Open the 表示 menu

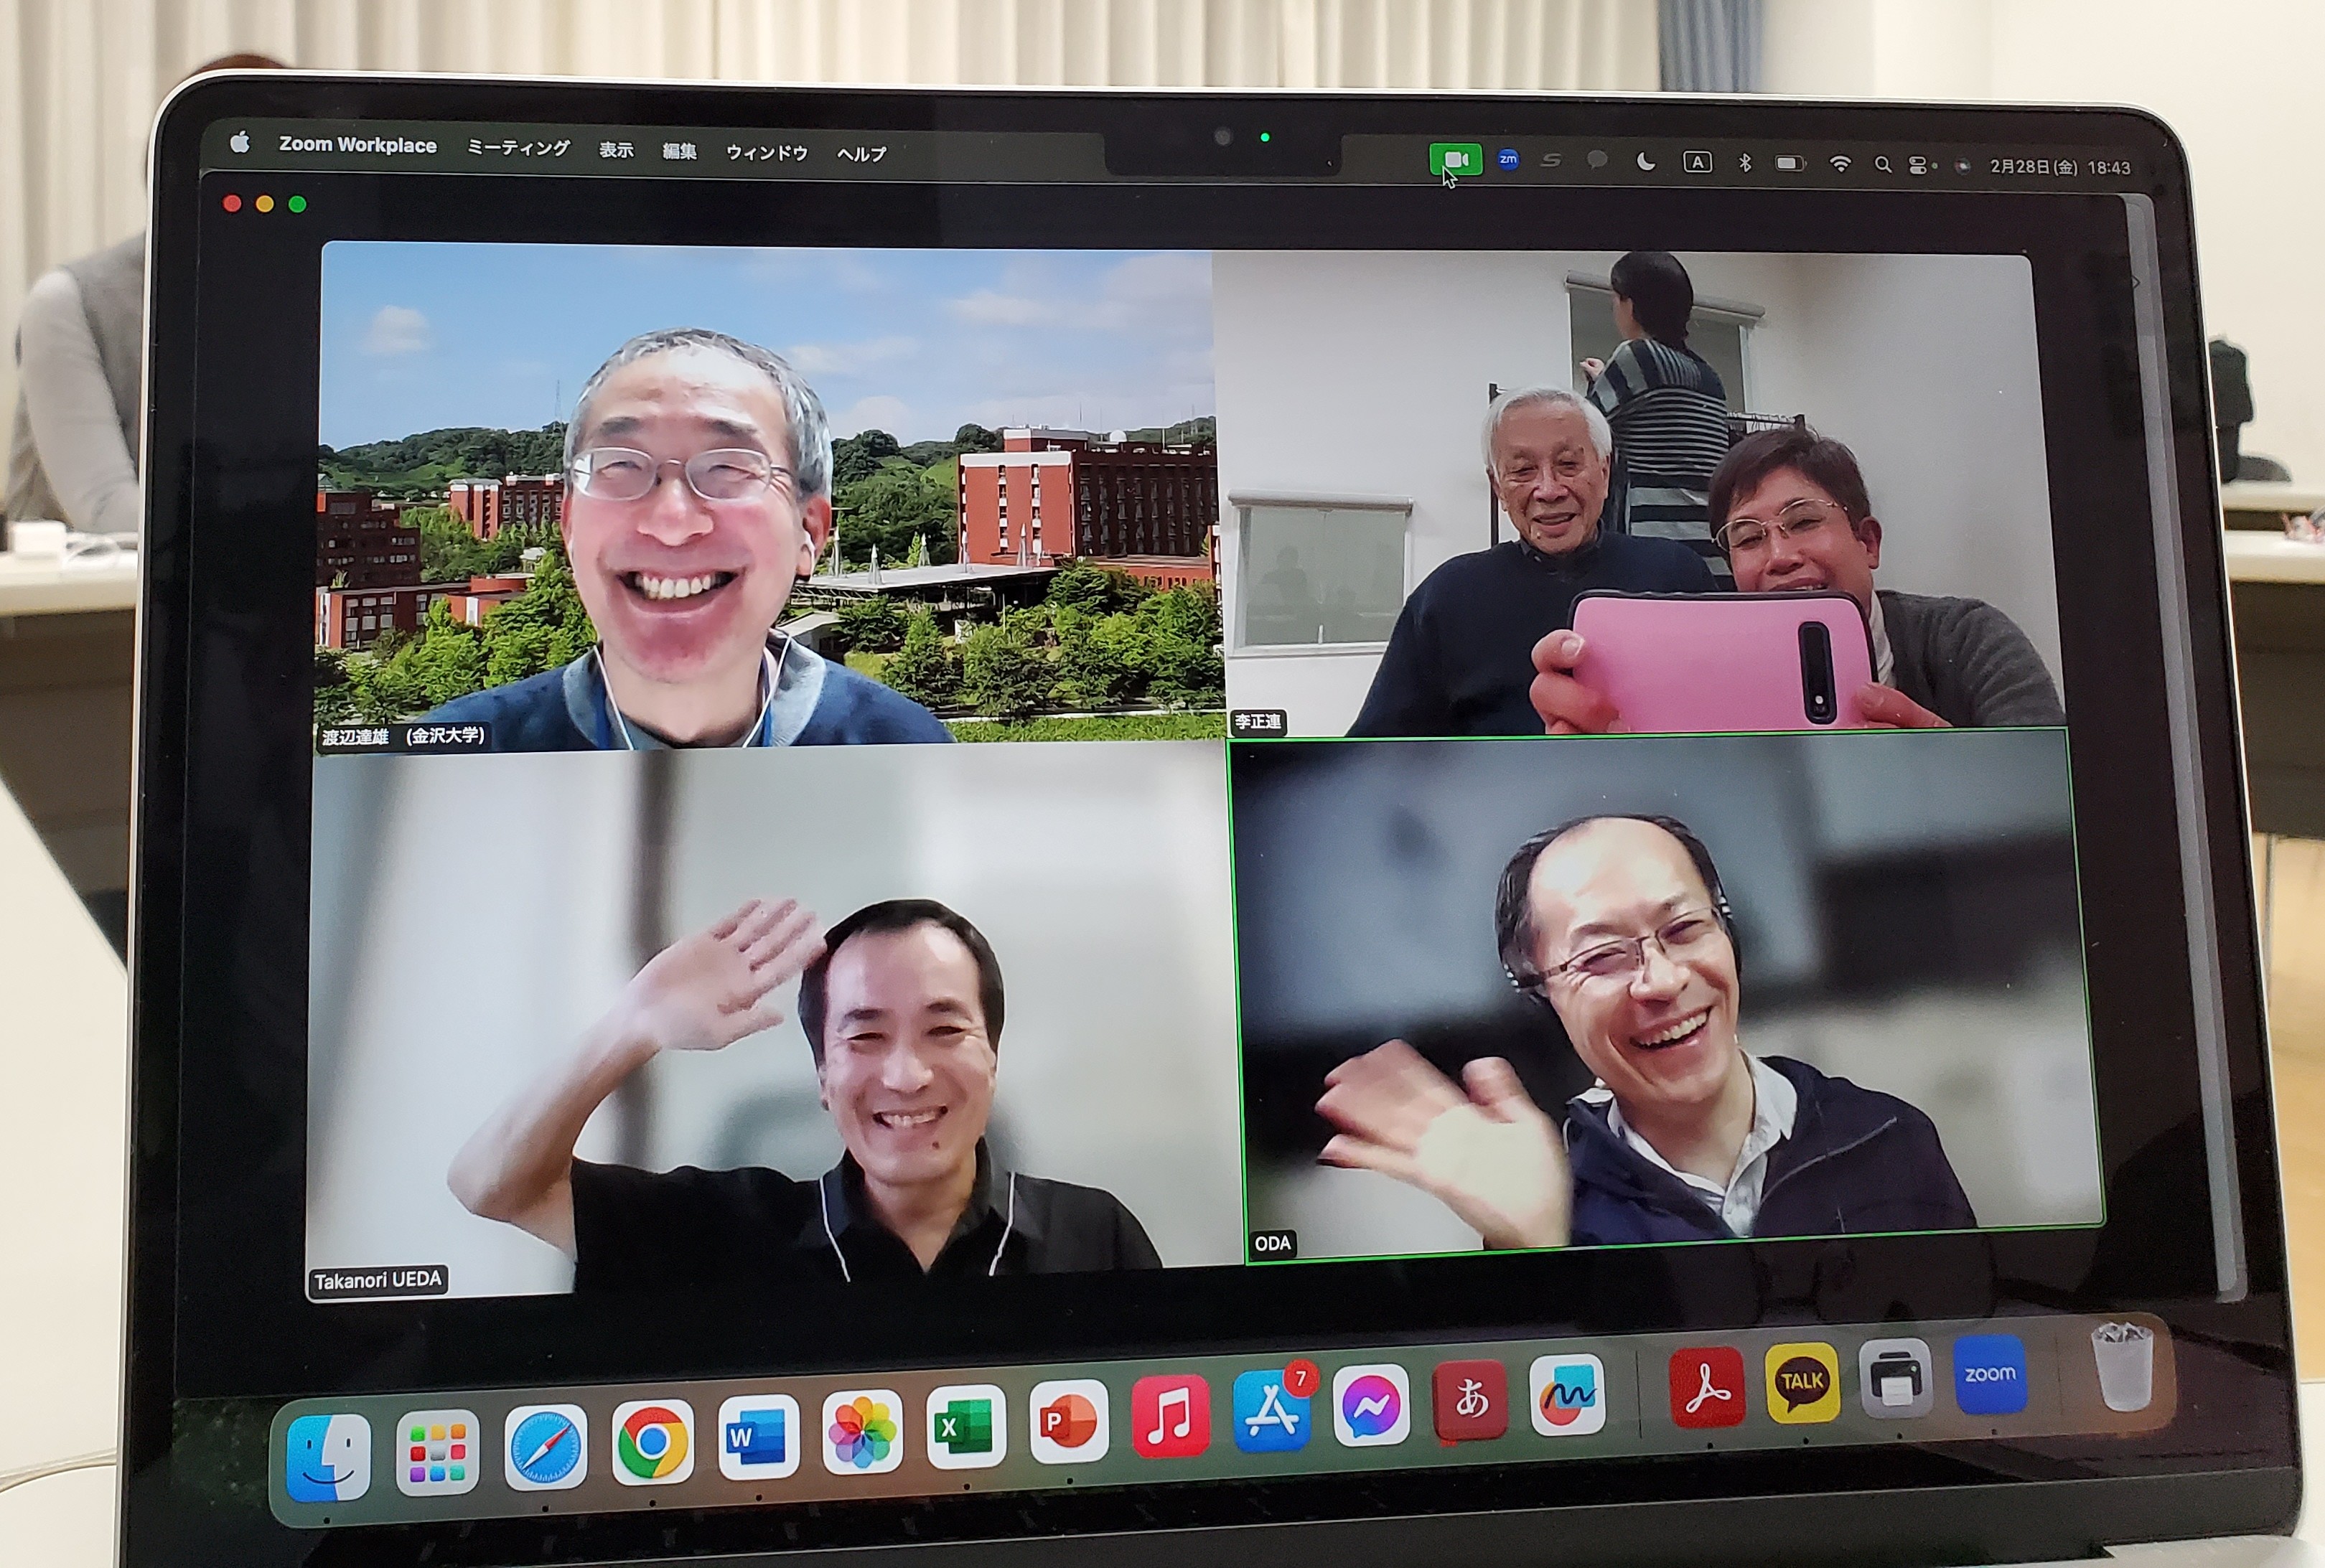point(616,150)
